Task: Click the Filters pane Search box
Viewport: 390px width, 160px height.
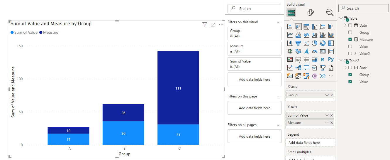Action: [254, 9]
